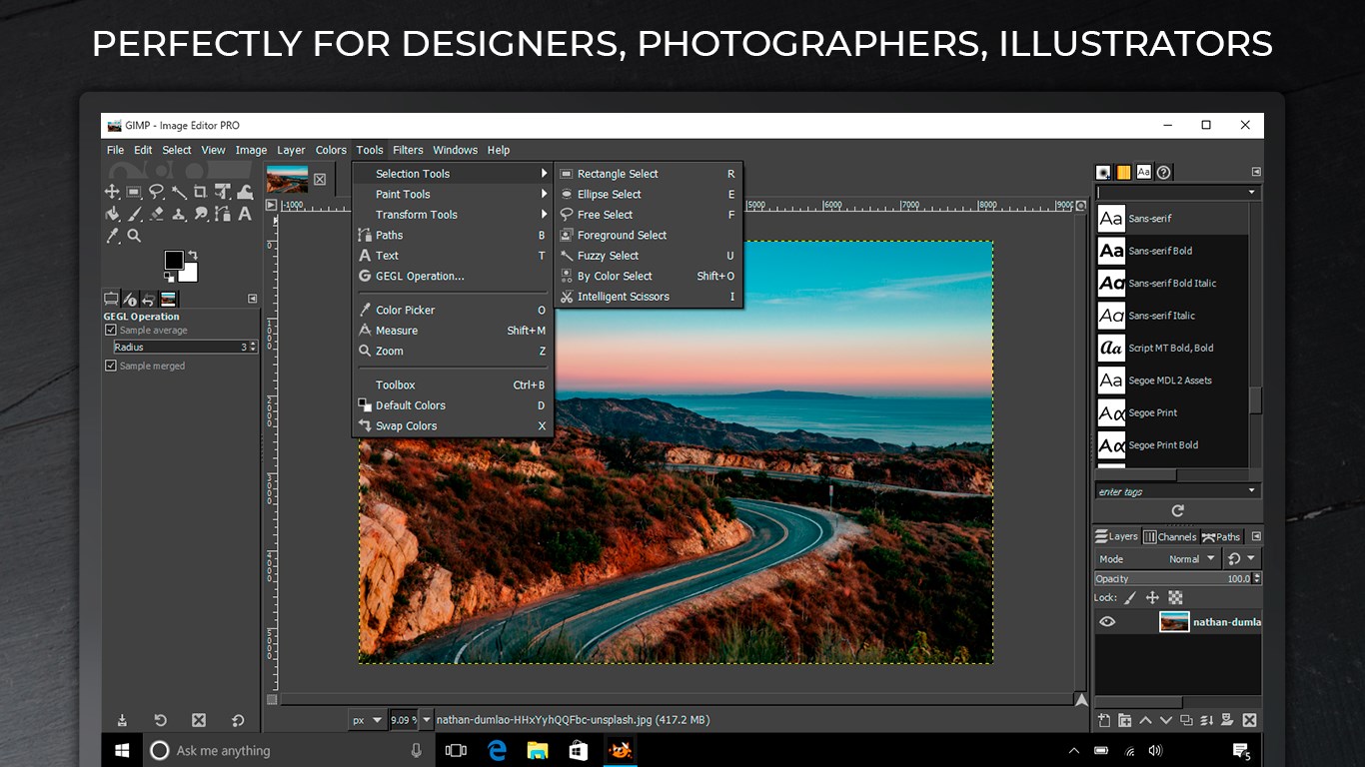Save tool preset in tool options footer
Viewport: 1365px width, 767px height.
point(122,720)
